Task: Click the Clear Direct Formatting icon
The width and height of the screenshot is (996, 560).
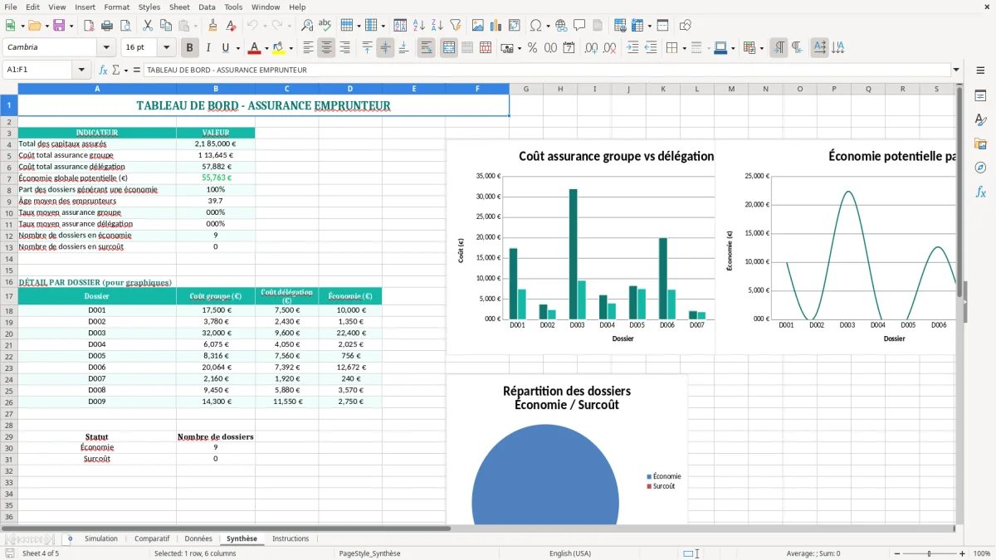Action: click(232, 26)
